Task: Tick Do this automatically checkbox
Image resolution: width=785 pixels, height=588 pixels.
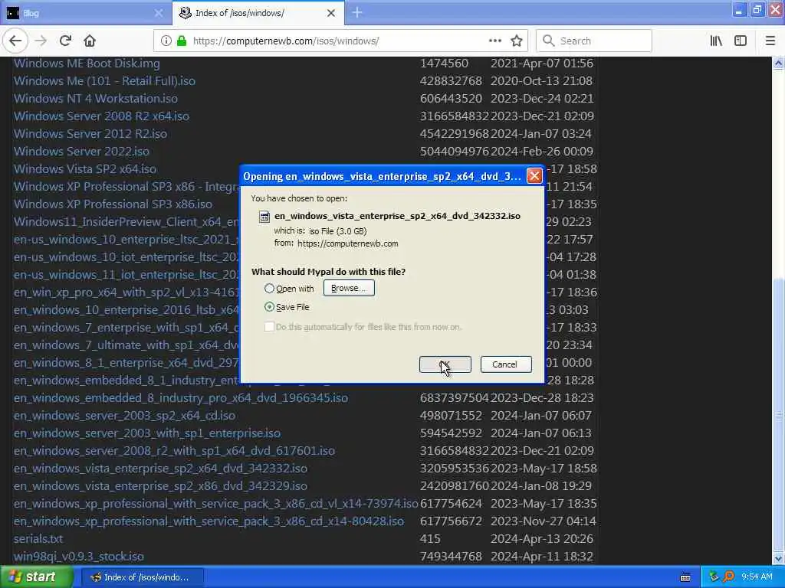Action: (x=269, y=327)
